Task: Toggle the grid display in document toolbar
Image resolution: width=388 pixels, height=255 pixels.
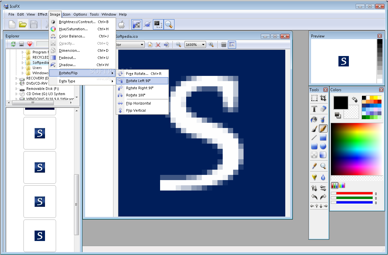Action: coord(223,45)
